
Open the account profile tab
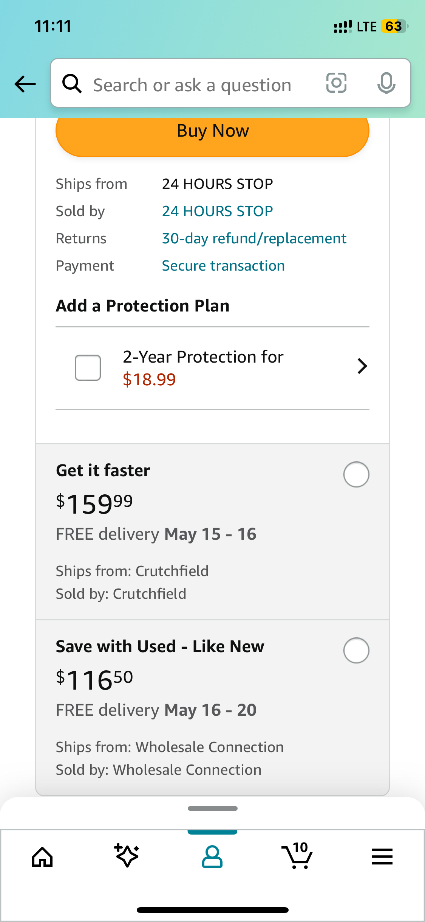tap(212, 857)
